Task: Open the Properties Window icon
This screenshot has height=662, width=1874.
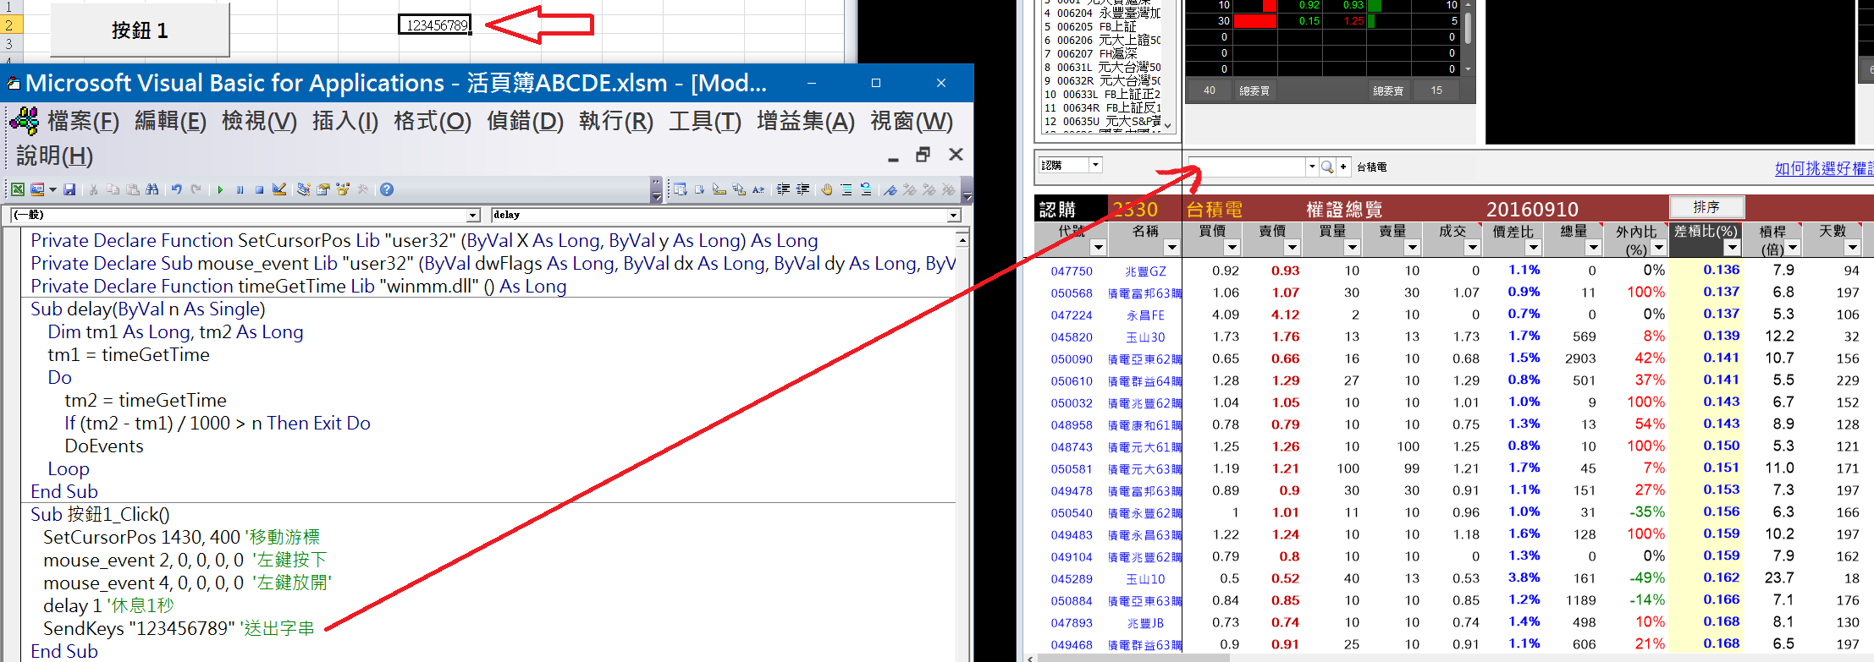Action: [322, 189]
